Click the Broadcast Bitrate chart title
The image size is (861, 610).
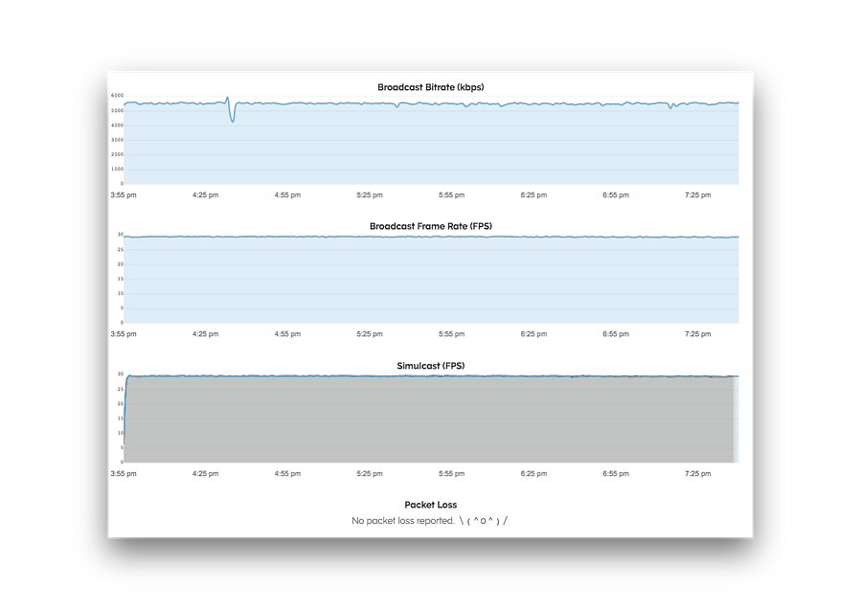(x=430, y=86)
